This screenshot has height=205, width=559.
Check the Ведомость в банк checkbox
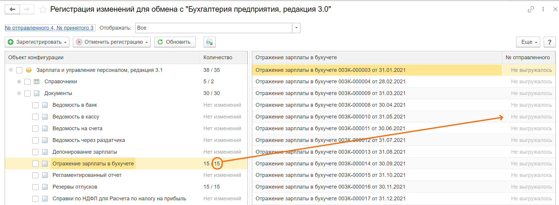[36, 105]
